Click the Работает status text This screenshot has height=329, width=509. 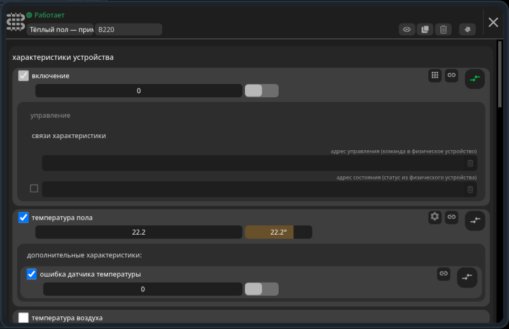[x=50, y=15]
